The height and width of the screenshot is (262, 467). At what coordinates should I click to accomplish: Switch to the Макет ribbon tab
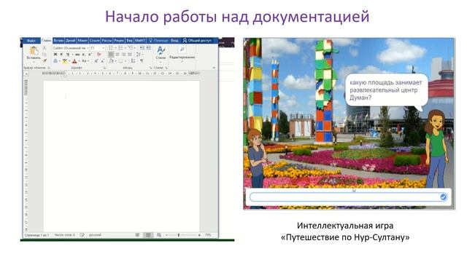click(82, 41)
